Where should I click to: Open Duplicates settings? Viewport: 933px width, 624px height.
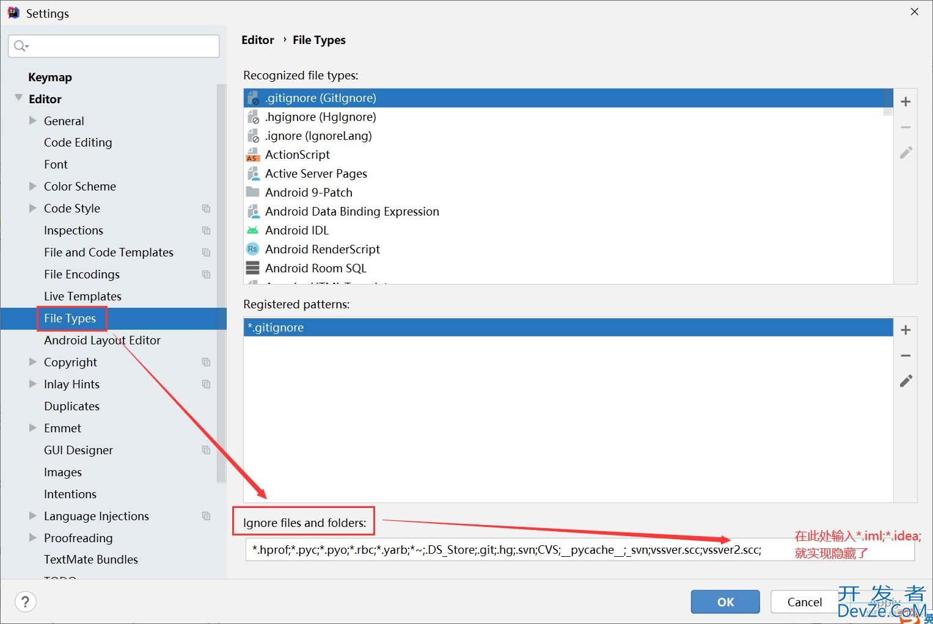[x=71, y=406]
